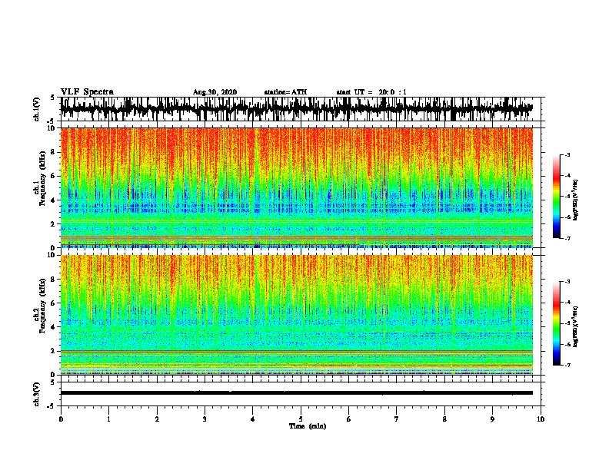Viewport: 609px width, 470px height.
Task: Click time axis tick label "0"
Action: click(x=61, y=419)
